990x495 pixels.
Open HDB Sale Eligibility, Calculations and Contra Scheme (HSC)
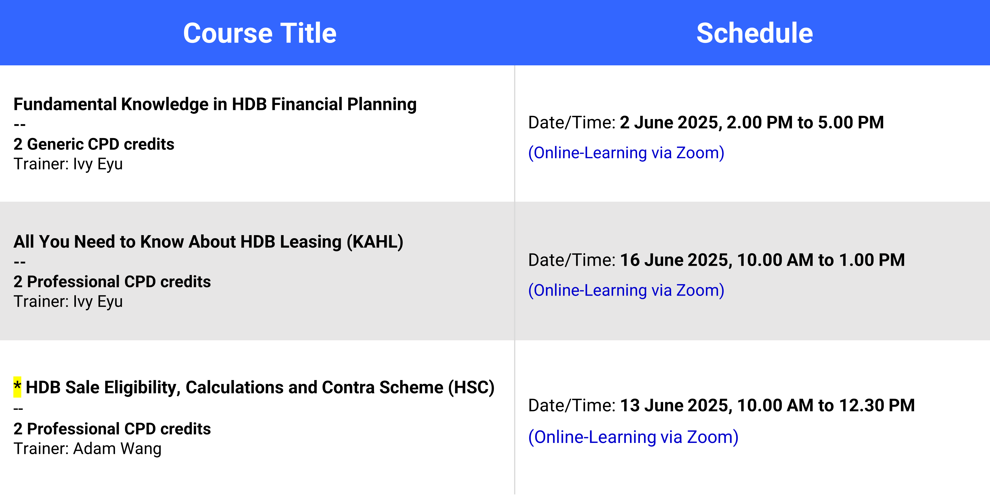point(260,388)
